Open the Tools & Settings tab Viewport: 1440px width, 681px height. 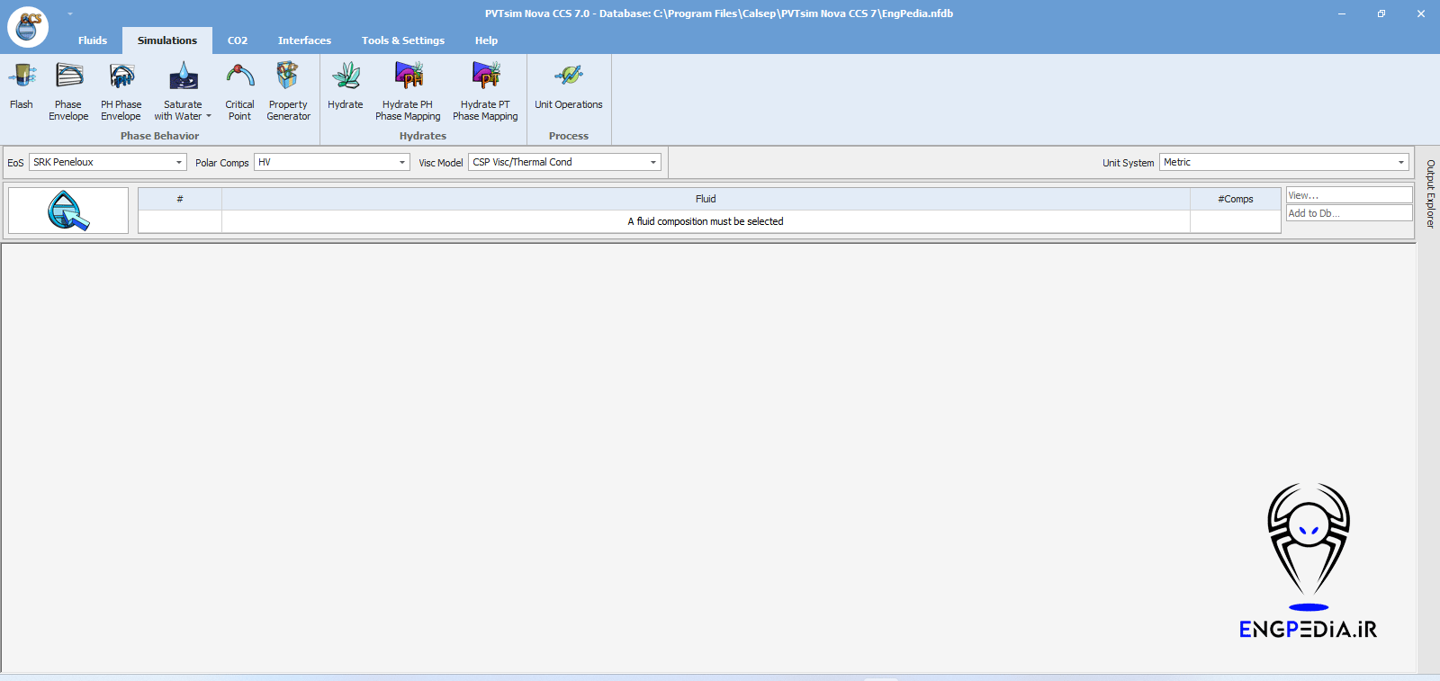point(403,40)
